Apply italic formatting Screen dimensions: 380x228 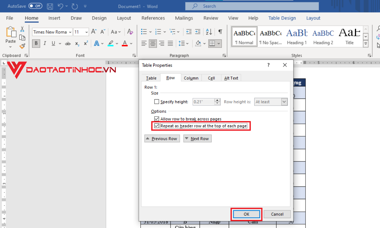click(x=45, y=43)
